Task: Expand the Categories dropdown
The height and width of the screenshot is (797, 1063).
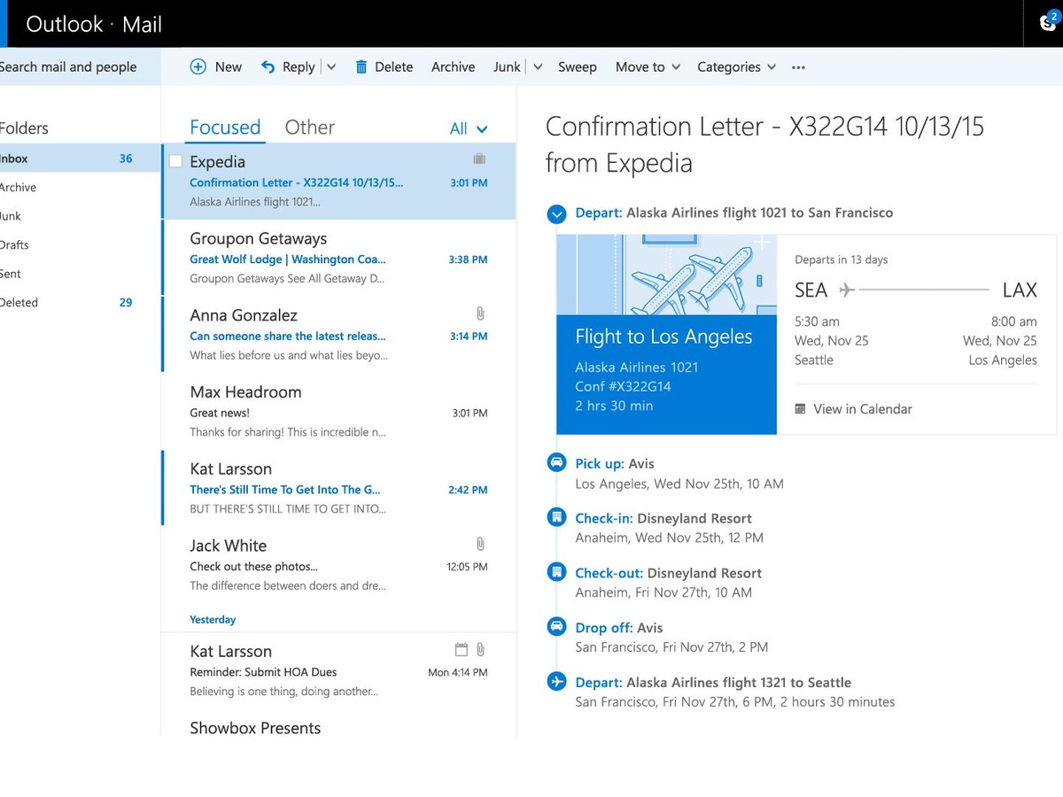Action: (x=772, y=67)
